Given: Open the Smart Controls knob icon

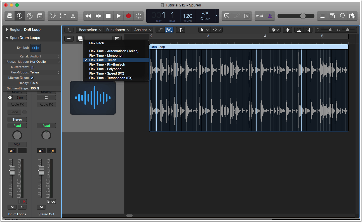Looking at the screenshot, I should pos(53,16).
